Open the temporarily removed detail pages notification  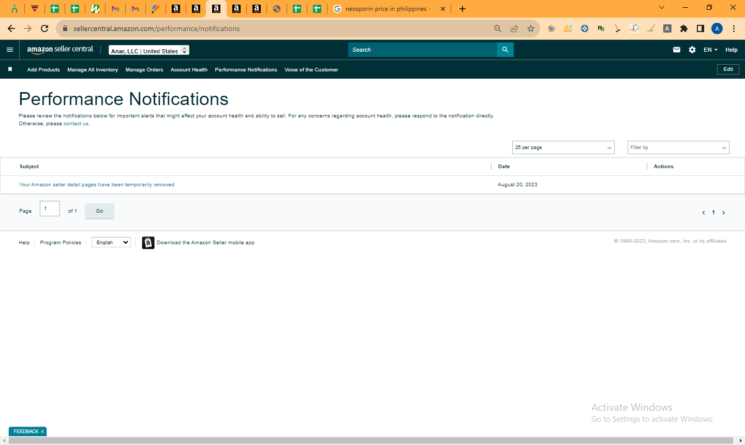[x=97, y=185]
